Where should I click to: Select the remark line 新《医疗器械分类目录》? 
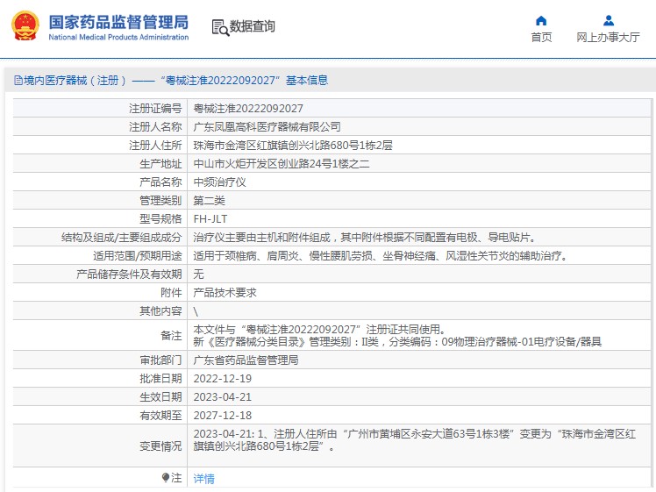(x=397, y=342)
